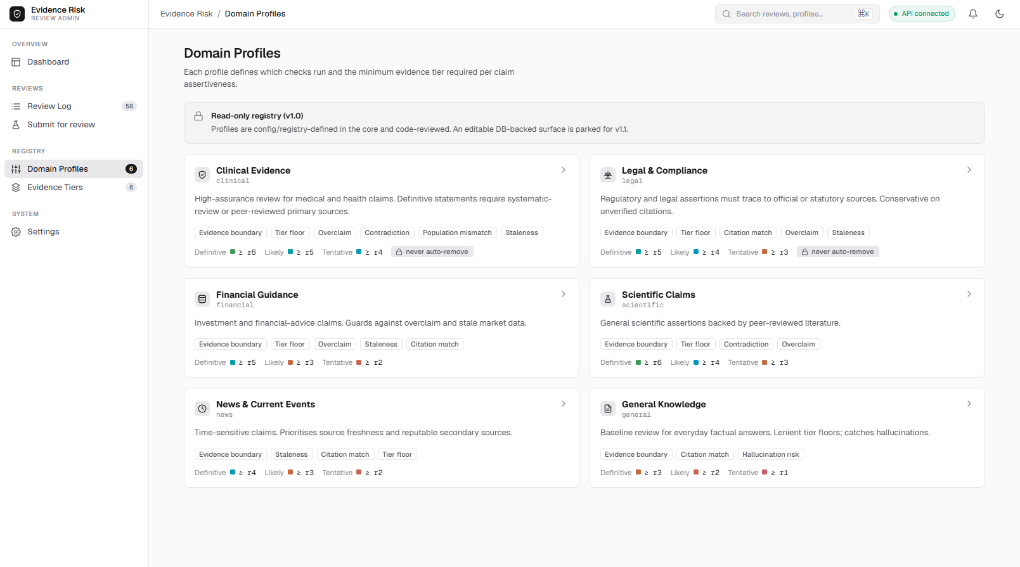
Task: Click the search magnifier icon
Action: coord(726,14)
